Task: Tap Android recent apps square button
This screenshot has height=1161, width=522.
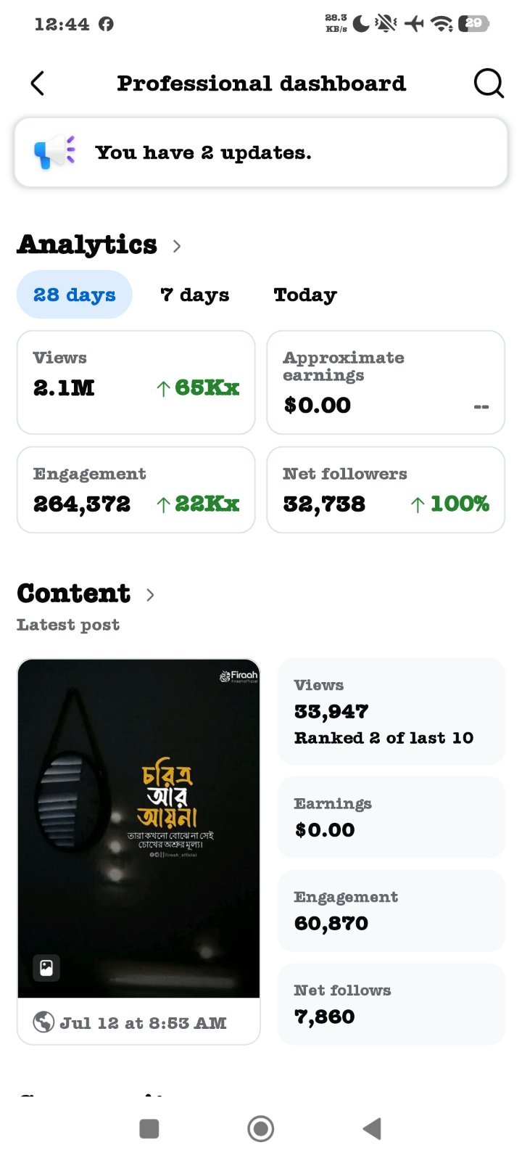Action: pos(149,1128)
